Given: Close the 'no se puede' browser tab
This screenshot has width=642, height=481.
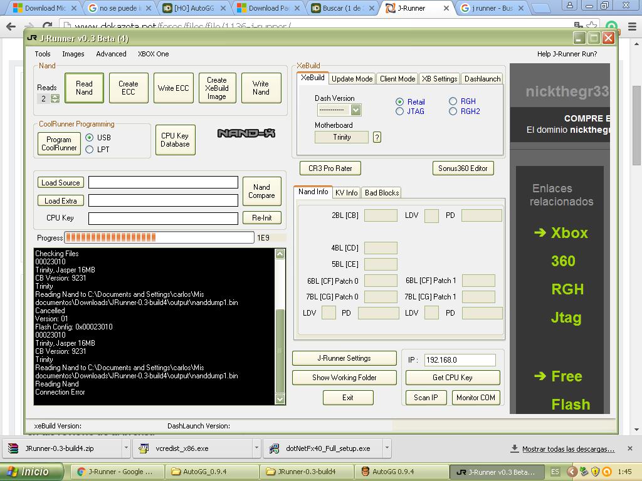Looking at the screenshot, I should (x=148, y=8).
